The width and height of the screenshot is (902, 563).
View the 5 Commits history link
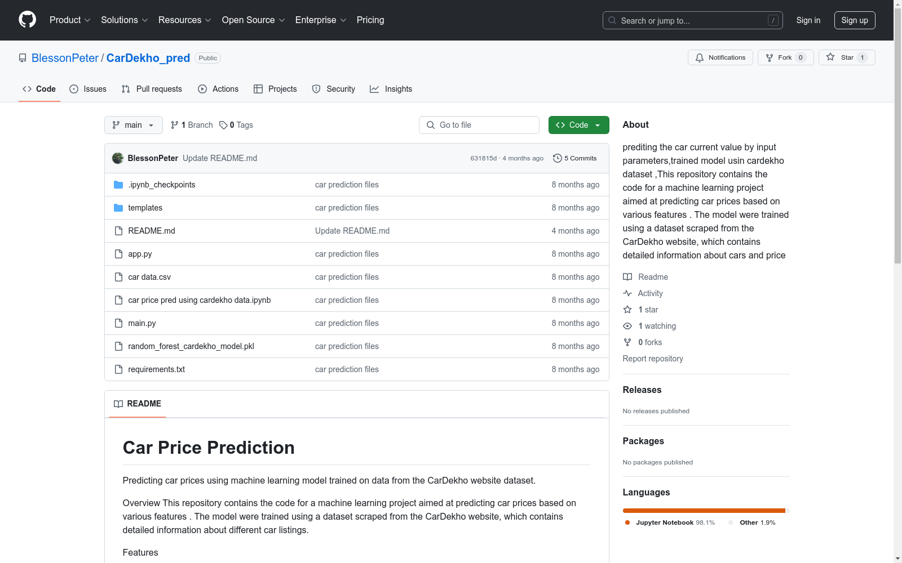coord(575,158)
